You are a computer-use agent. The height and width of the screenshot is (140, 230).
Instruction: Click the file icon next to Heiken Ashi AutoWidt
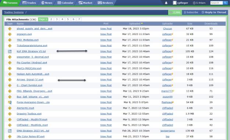click(x=10, y=74)
